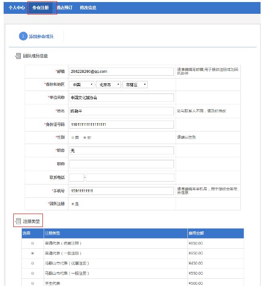
Task: Select the 女 gender radio button
Action: 85,138
